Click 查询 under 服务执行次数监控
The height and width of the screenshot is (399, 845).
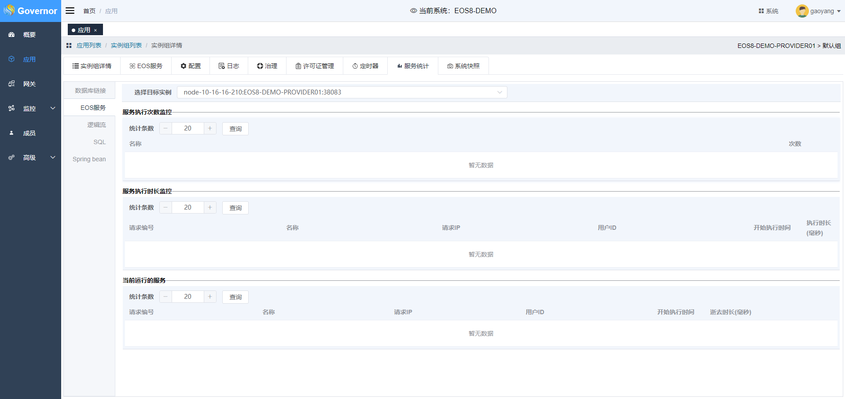(235, 129)
